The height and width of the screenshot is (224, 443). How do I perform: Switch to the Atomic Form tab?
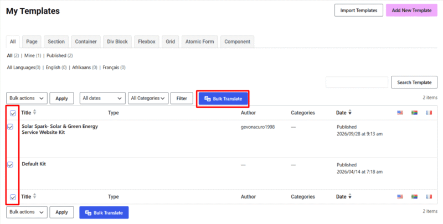(x=199, y=41)
